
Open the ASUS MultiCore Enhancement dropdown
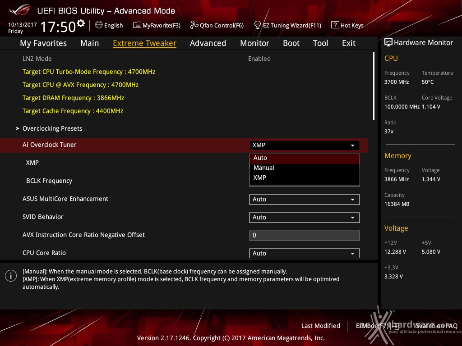(x=305, y=199)
